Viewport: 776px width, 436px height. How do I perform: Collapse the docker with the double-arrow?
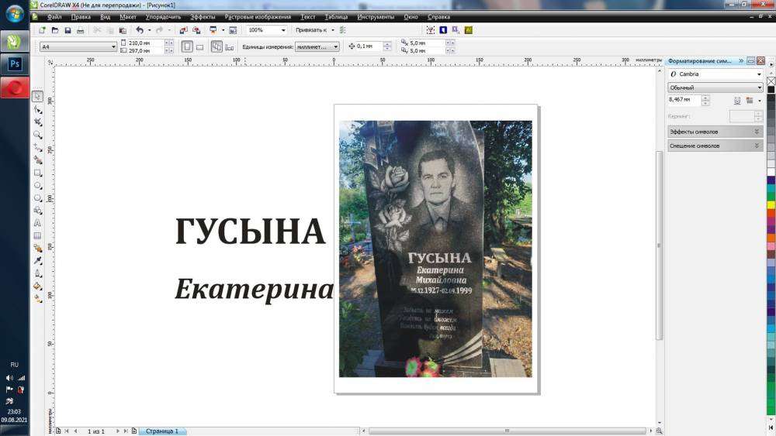pyautogui.click(x=741, y=60)
